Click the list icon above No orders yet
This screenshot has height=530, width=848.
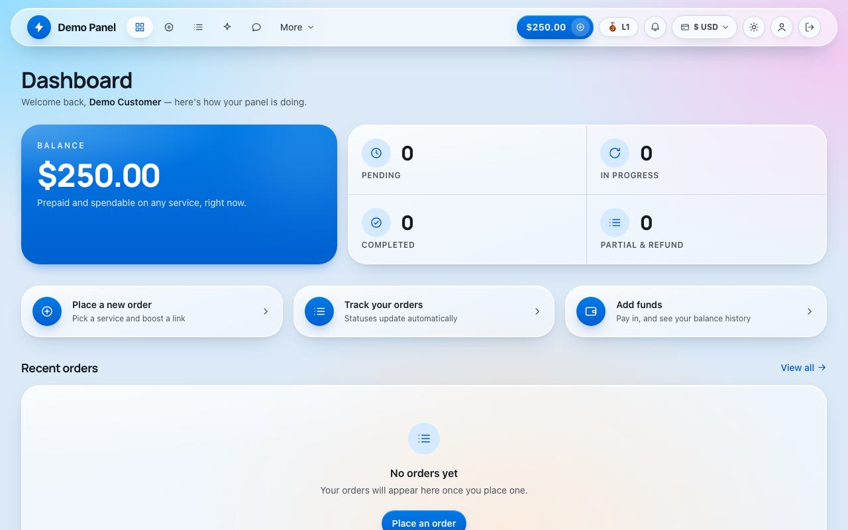tap(424, 439)
